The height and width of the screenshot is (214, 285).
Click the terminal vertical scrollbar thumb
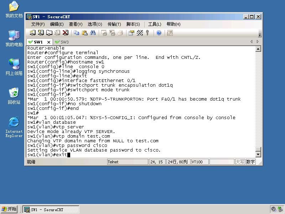pos(258,149)
